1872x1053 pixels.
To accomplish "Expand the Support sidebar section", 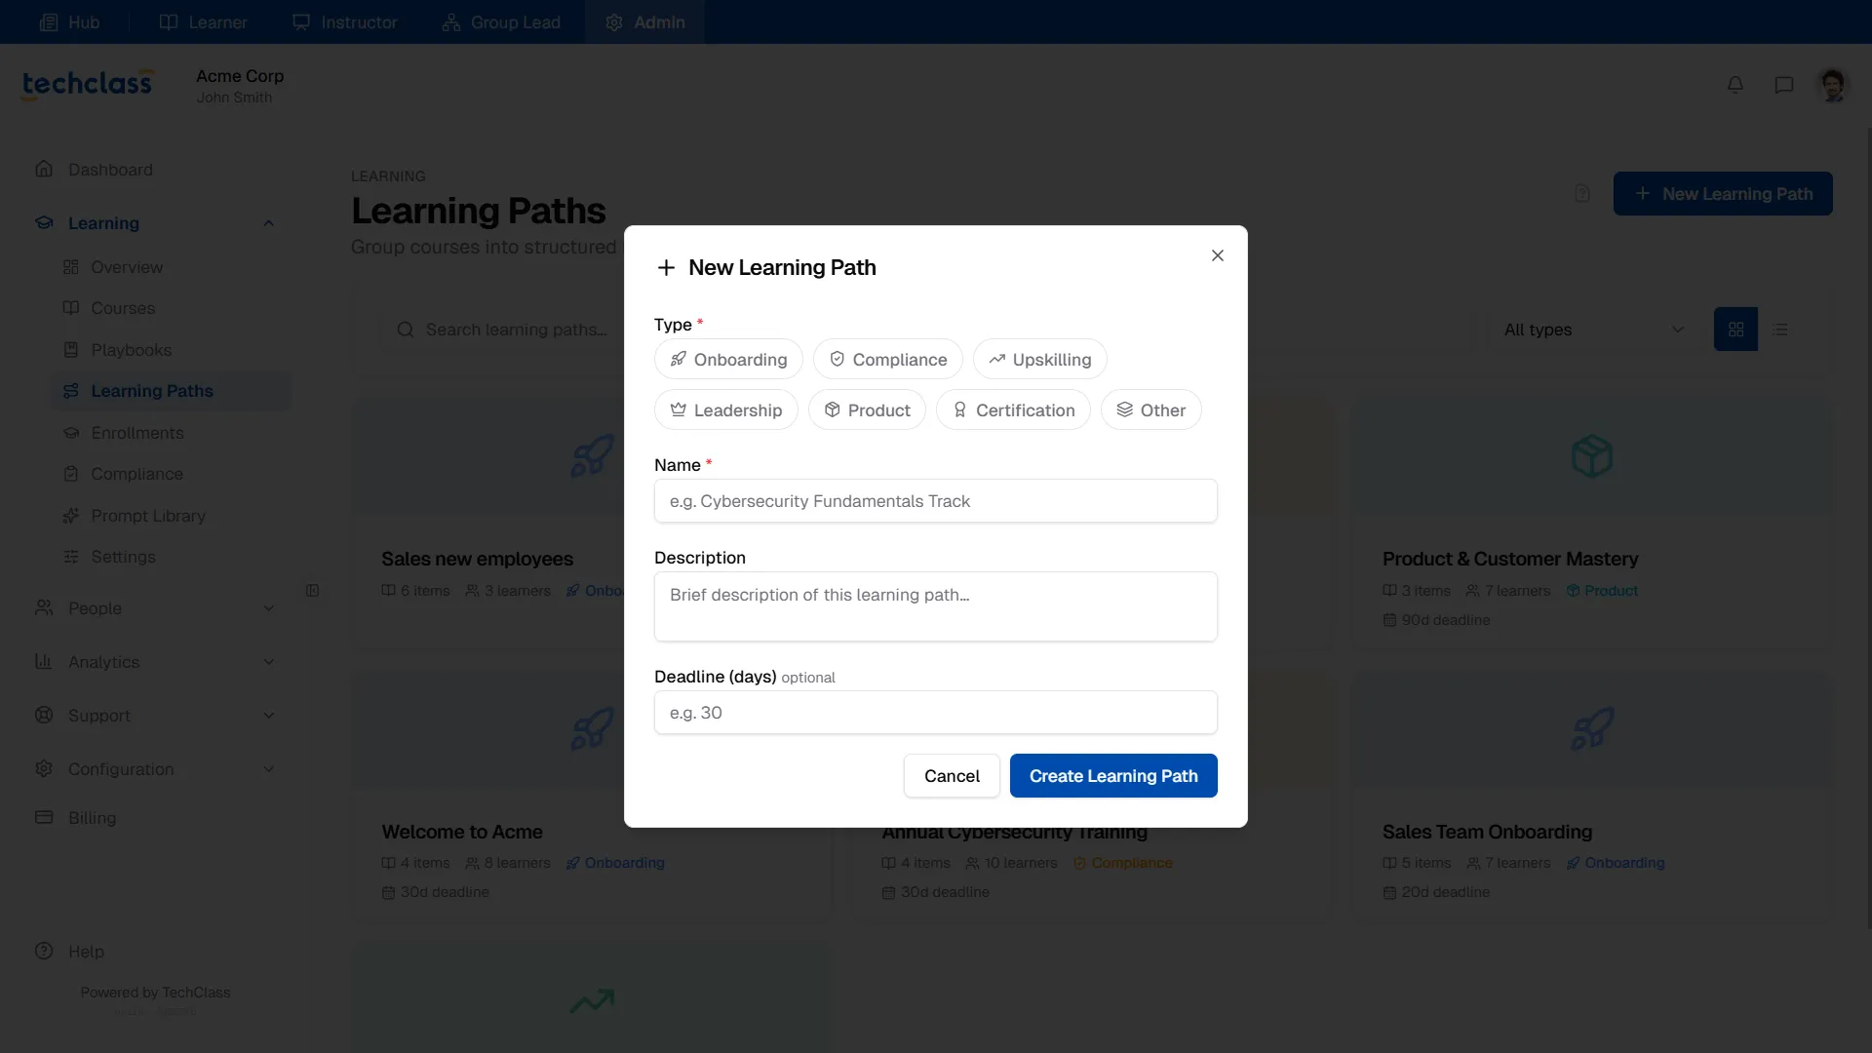I will pyautogui.click(x=156, y=716).
